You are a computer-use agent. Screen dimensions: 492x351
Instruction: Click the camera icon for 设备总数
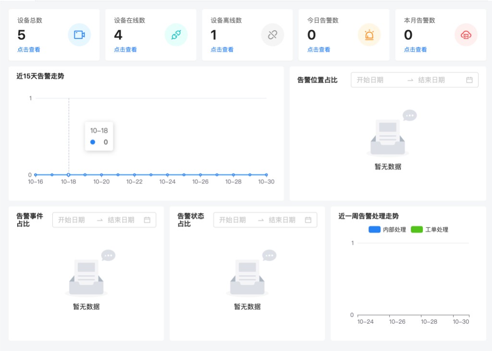(x=79, y=35)
